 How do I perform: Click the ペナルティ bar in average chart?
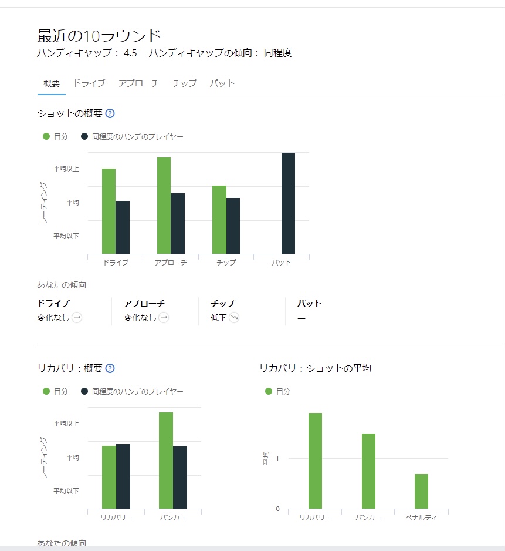[x=421, y=491]
